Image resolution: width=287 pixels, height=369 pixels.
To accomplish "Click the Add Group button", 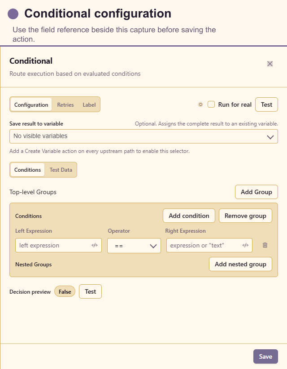I will coord(257,192).
